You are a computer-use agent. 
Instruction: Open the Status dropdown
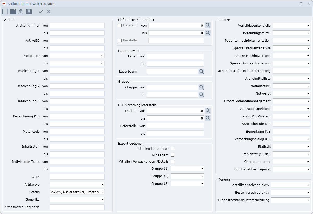103,192
